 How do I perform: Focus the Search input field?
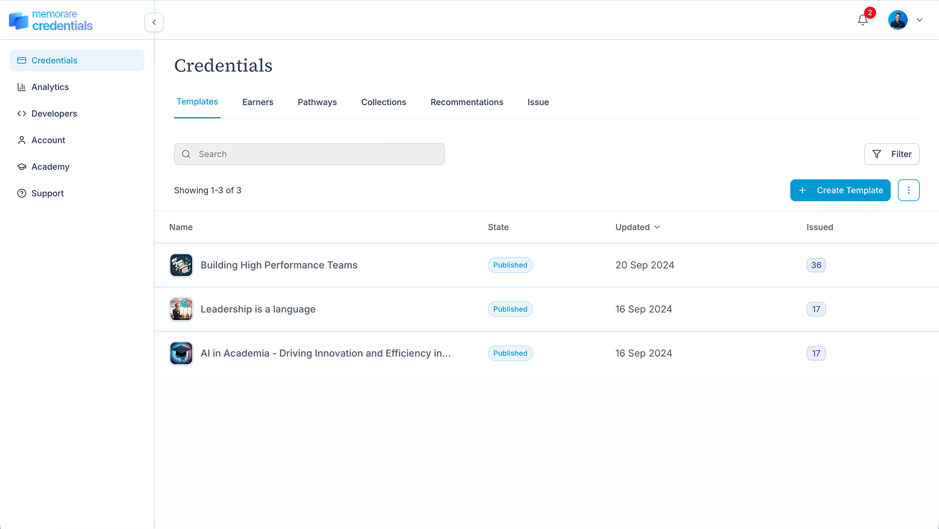[309, 154]
